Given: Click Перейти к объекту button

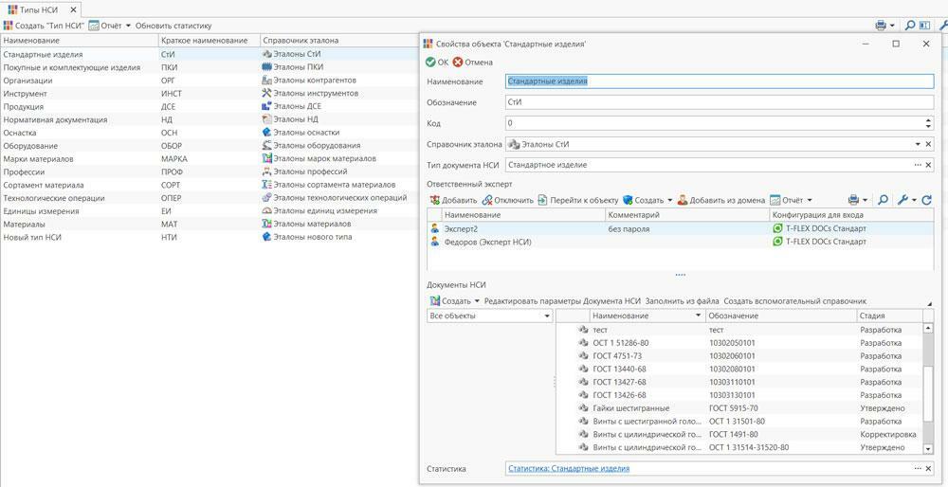Looking at the screenshot, I should point(578,200).
